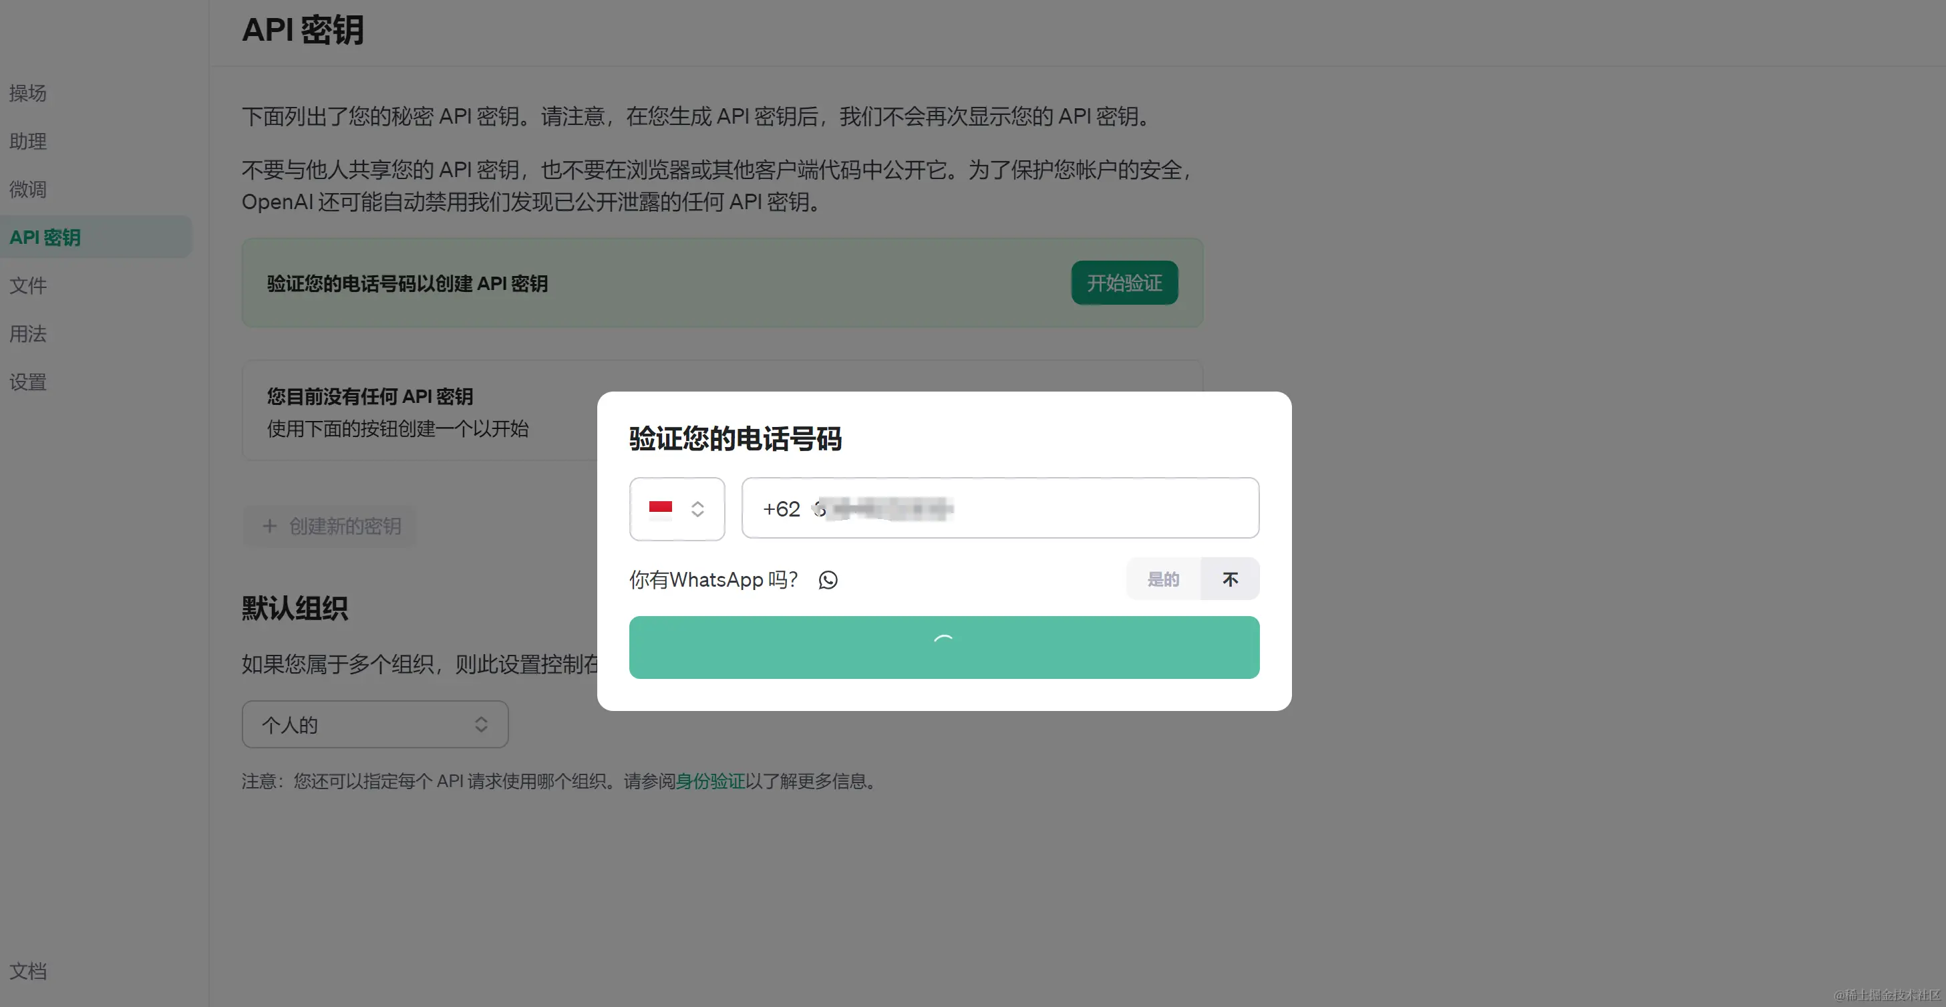This screenshot has width=1946, height=1007.
Task: Go to the 用法 section
Action: (x=27, y=334)
